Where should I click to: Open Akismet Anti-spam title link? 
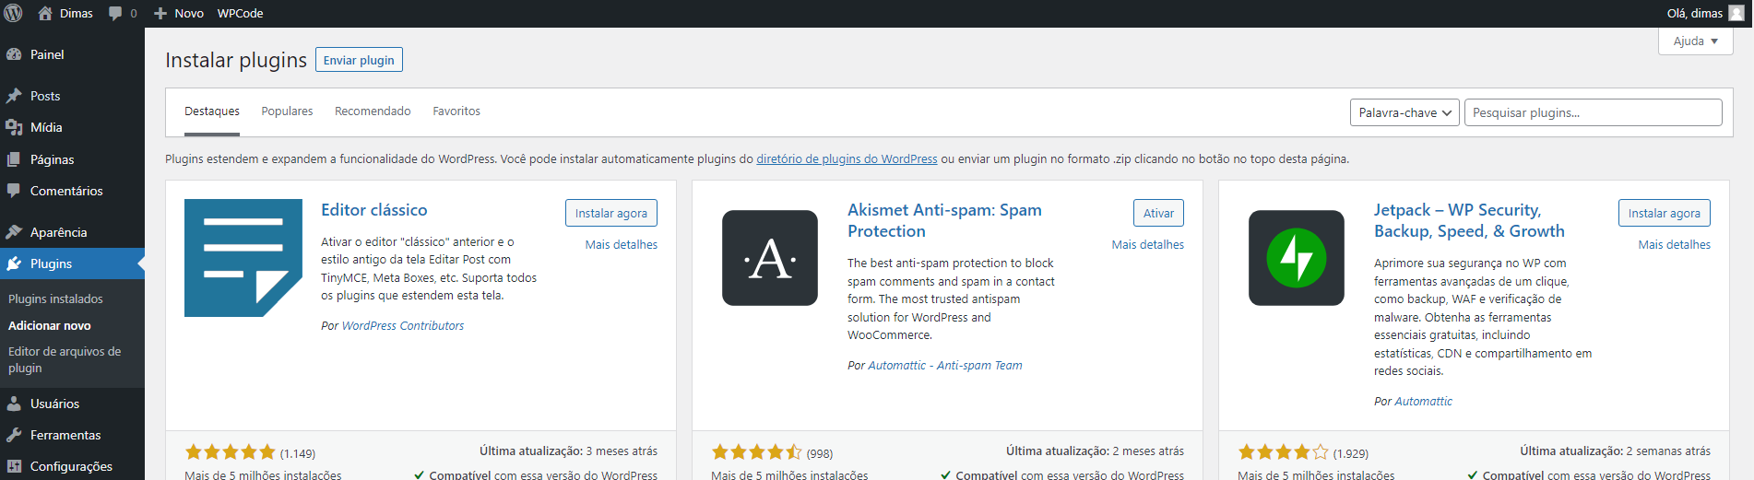click(944, 220)
